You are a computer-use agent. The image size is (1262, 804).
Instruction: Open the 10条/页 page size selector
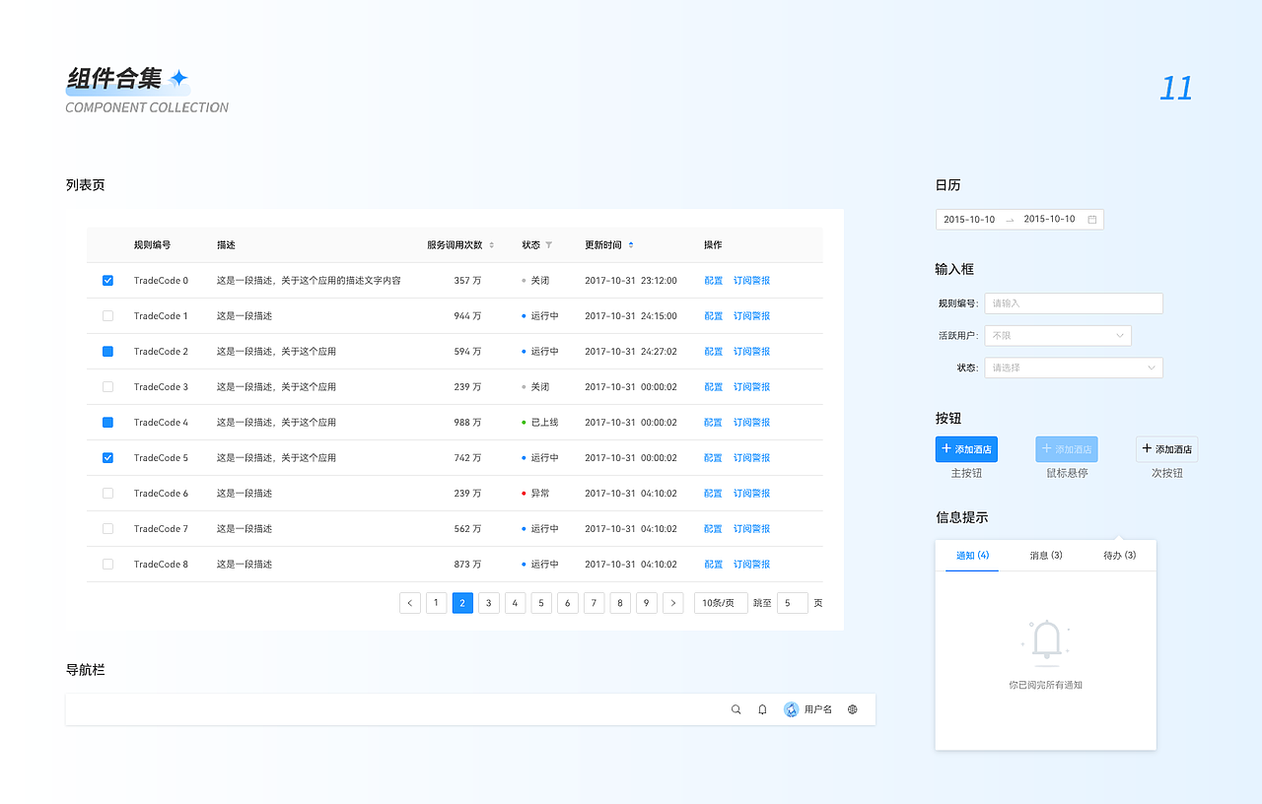720,602
